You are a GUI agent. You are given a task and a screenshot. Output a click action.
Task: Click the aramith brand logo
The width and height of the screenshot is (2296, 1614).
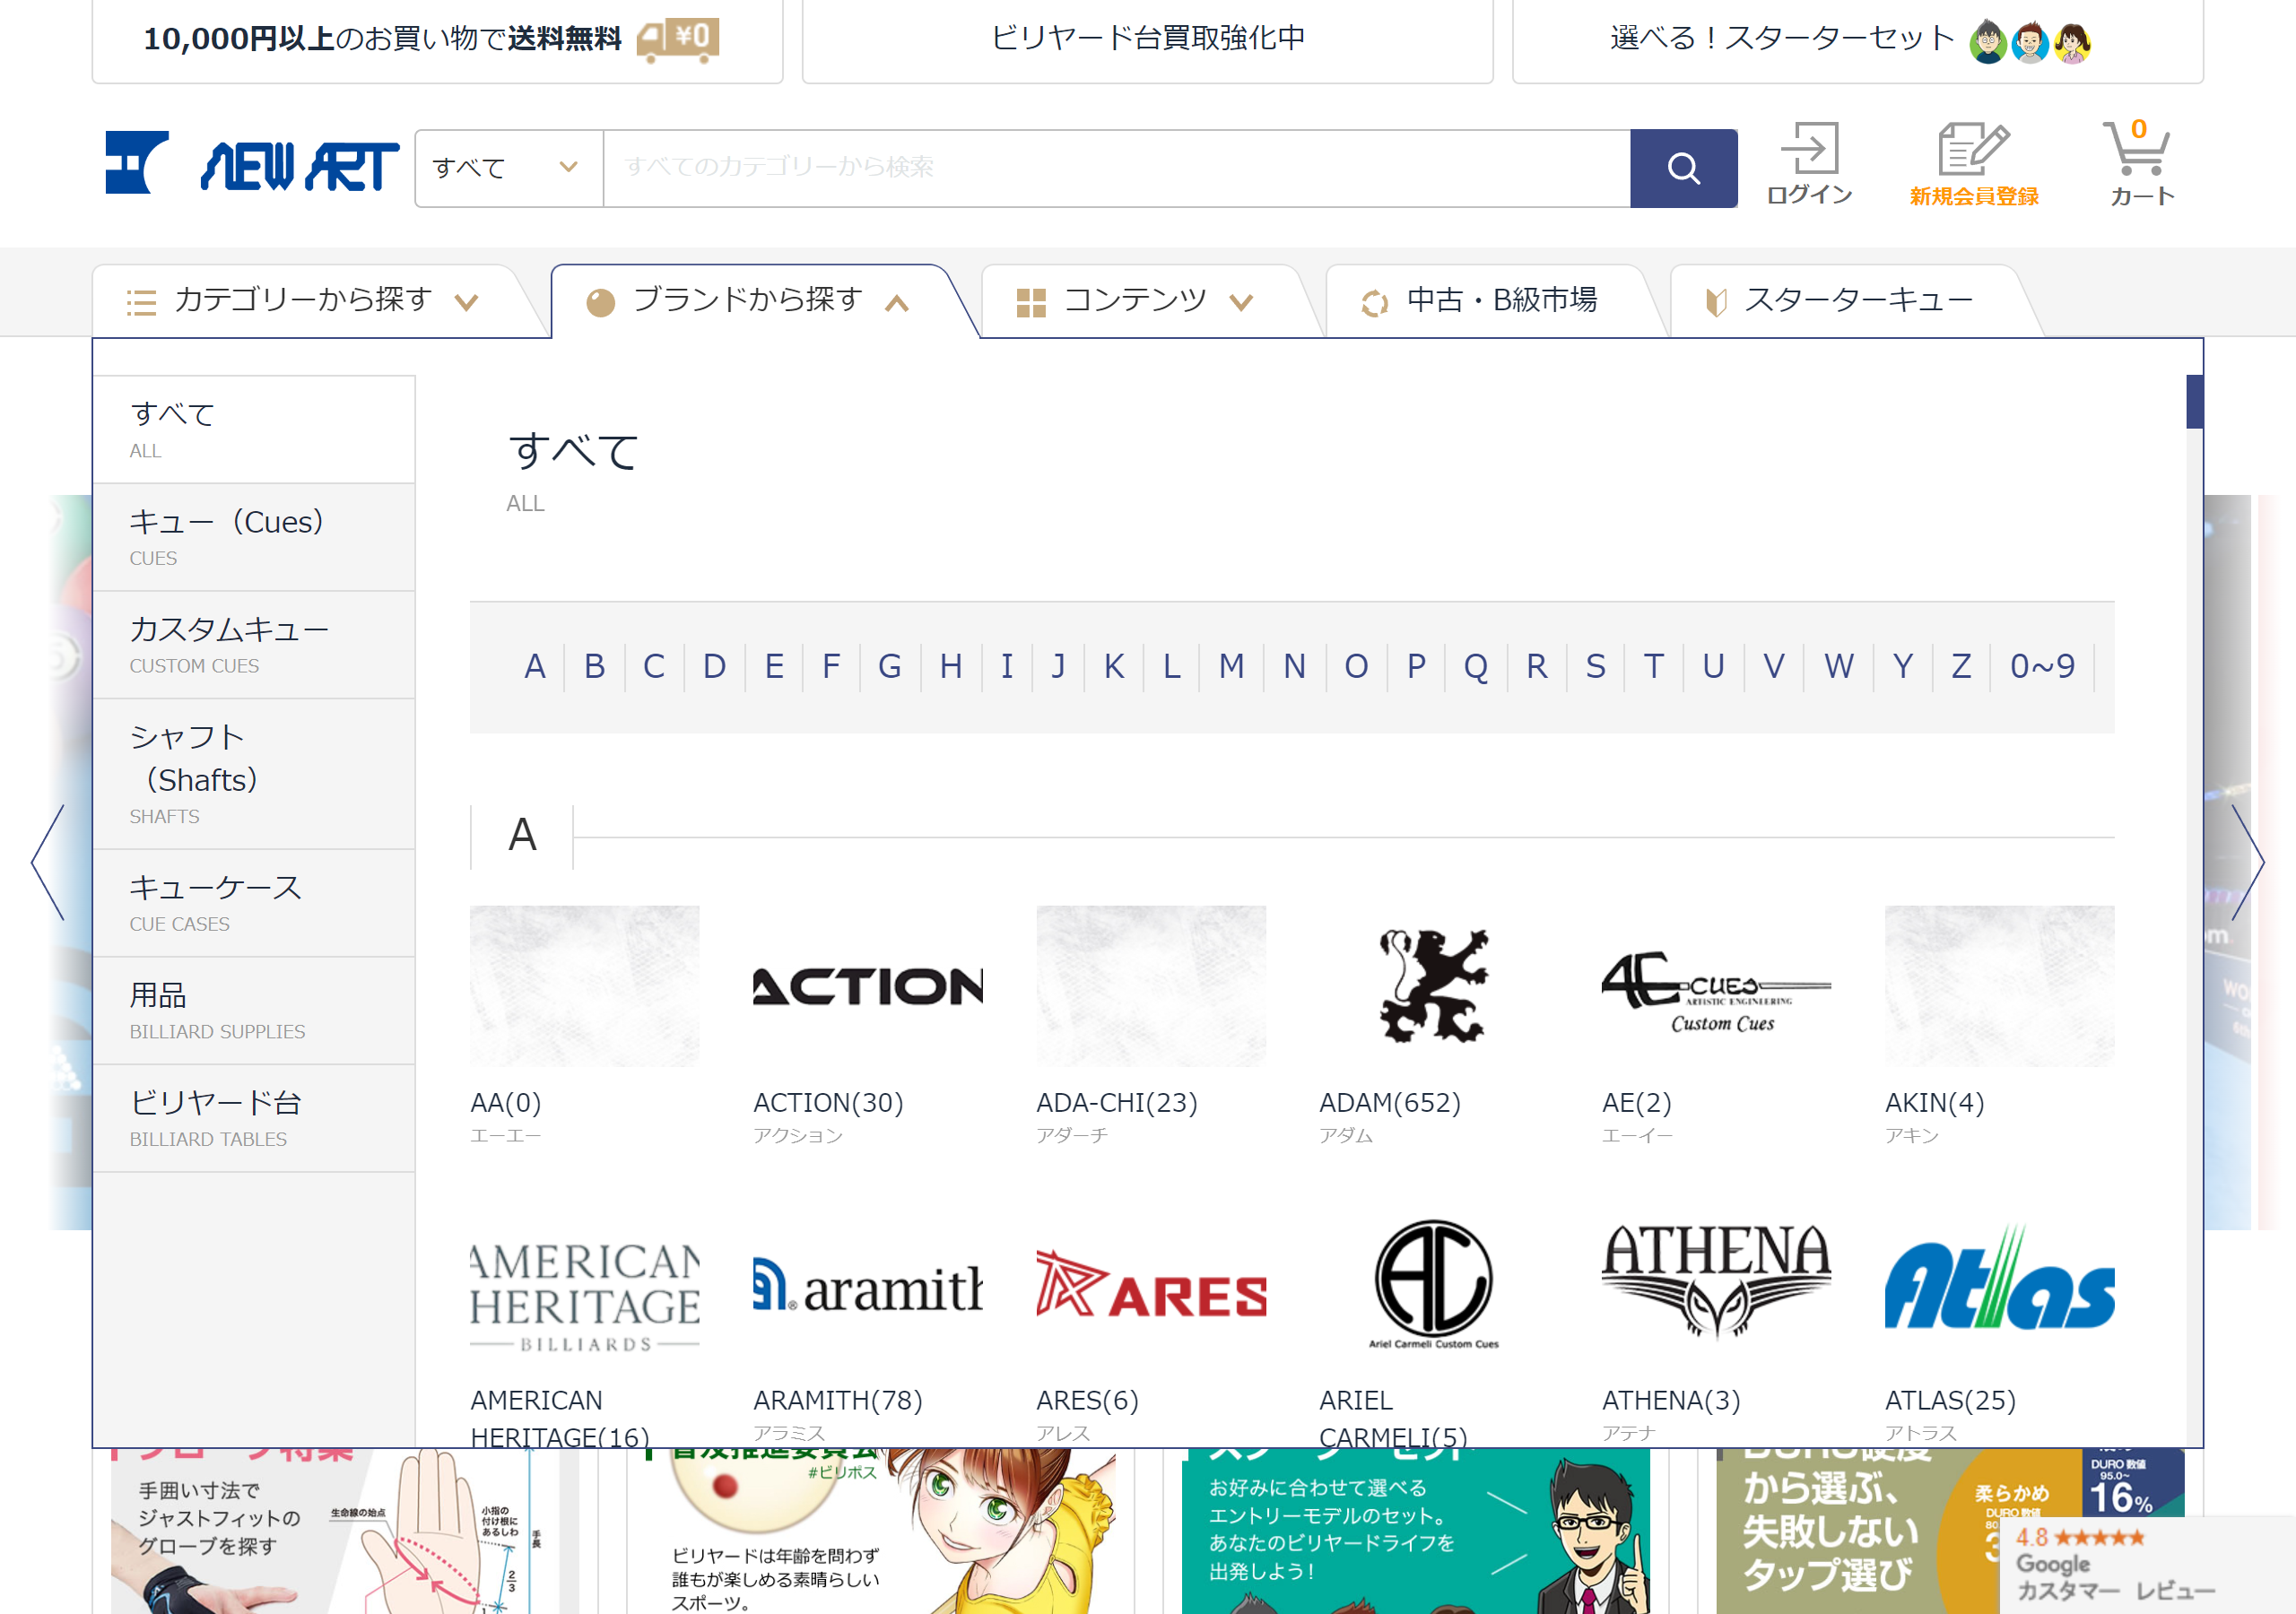pyautogui.click(x=868, y=1285)
